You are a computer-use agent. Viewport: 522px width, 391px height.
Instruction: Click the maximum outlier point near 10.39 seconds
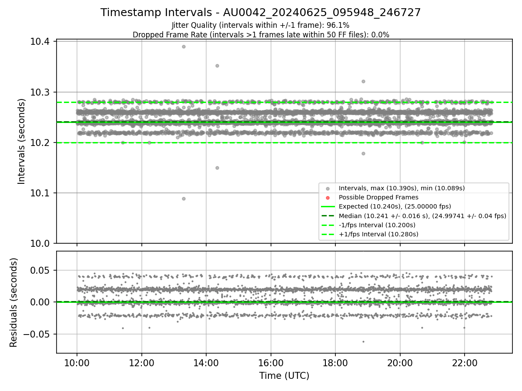coord(184,46)
